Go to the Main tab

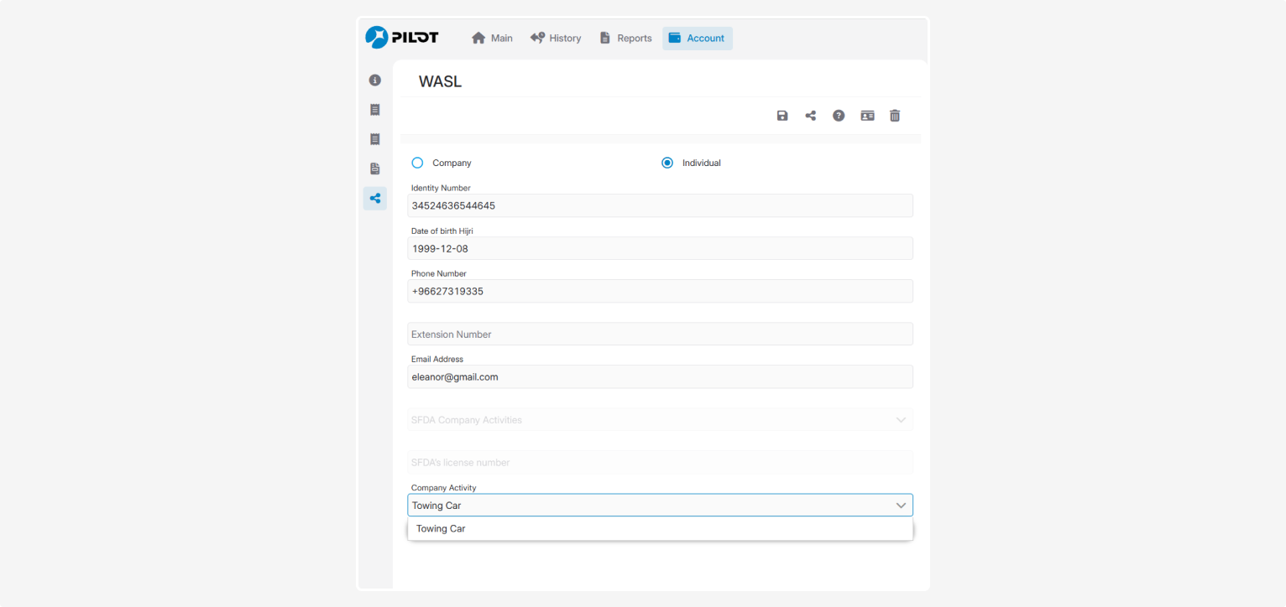pos(492,39)
